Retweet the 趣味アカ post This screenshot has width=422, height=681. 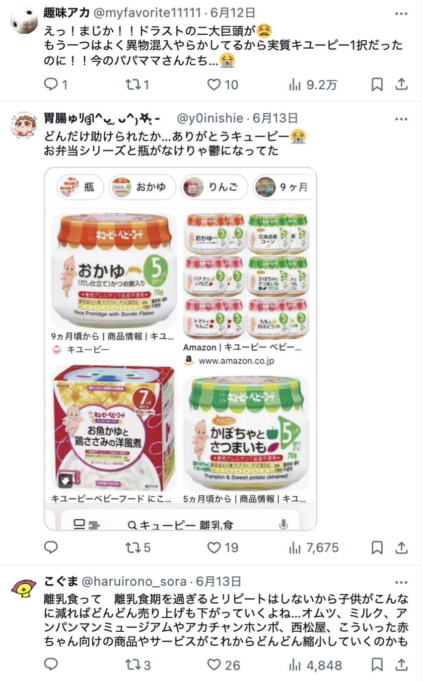tap(134, 85)
